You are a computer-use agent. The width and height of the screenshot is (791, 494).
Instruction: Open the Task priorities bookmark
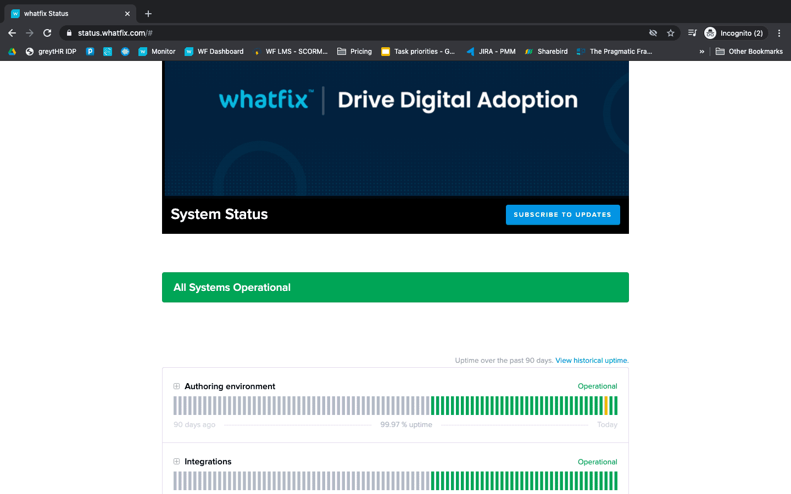point(419,52)
